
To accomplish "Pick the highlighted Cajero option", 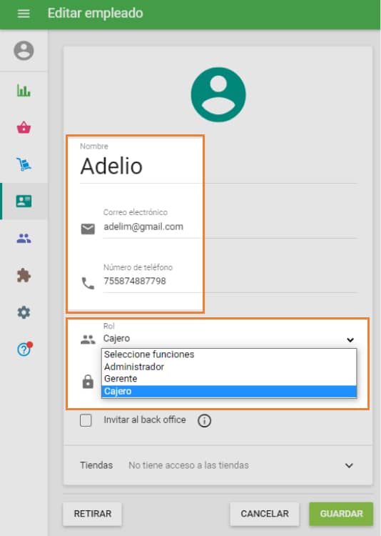I will [x=229, y=391].
